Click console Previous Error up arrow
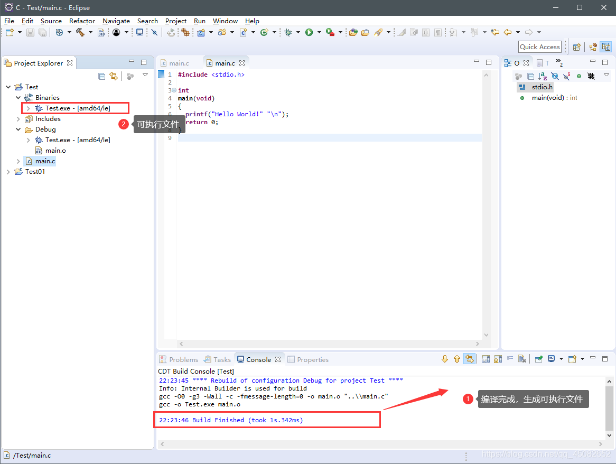Screen dimensions: 616x464 [457, 359]
